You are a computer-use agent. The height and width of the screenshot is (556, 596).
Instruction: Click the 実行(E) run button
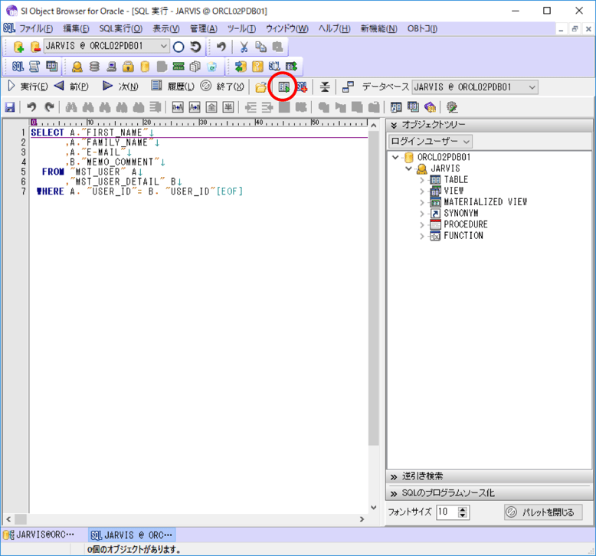pyautogui.click(x=28, y=87)
